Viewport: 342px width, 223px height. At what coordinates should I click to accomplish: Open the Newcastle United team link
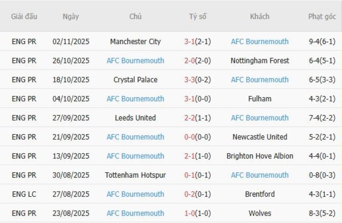click(x=259, y=137)
